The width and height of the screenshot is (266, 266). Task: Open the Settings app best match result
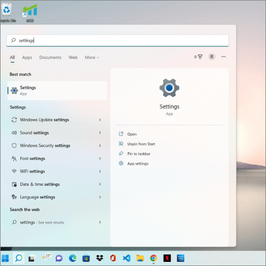coord(57,91)
